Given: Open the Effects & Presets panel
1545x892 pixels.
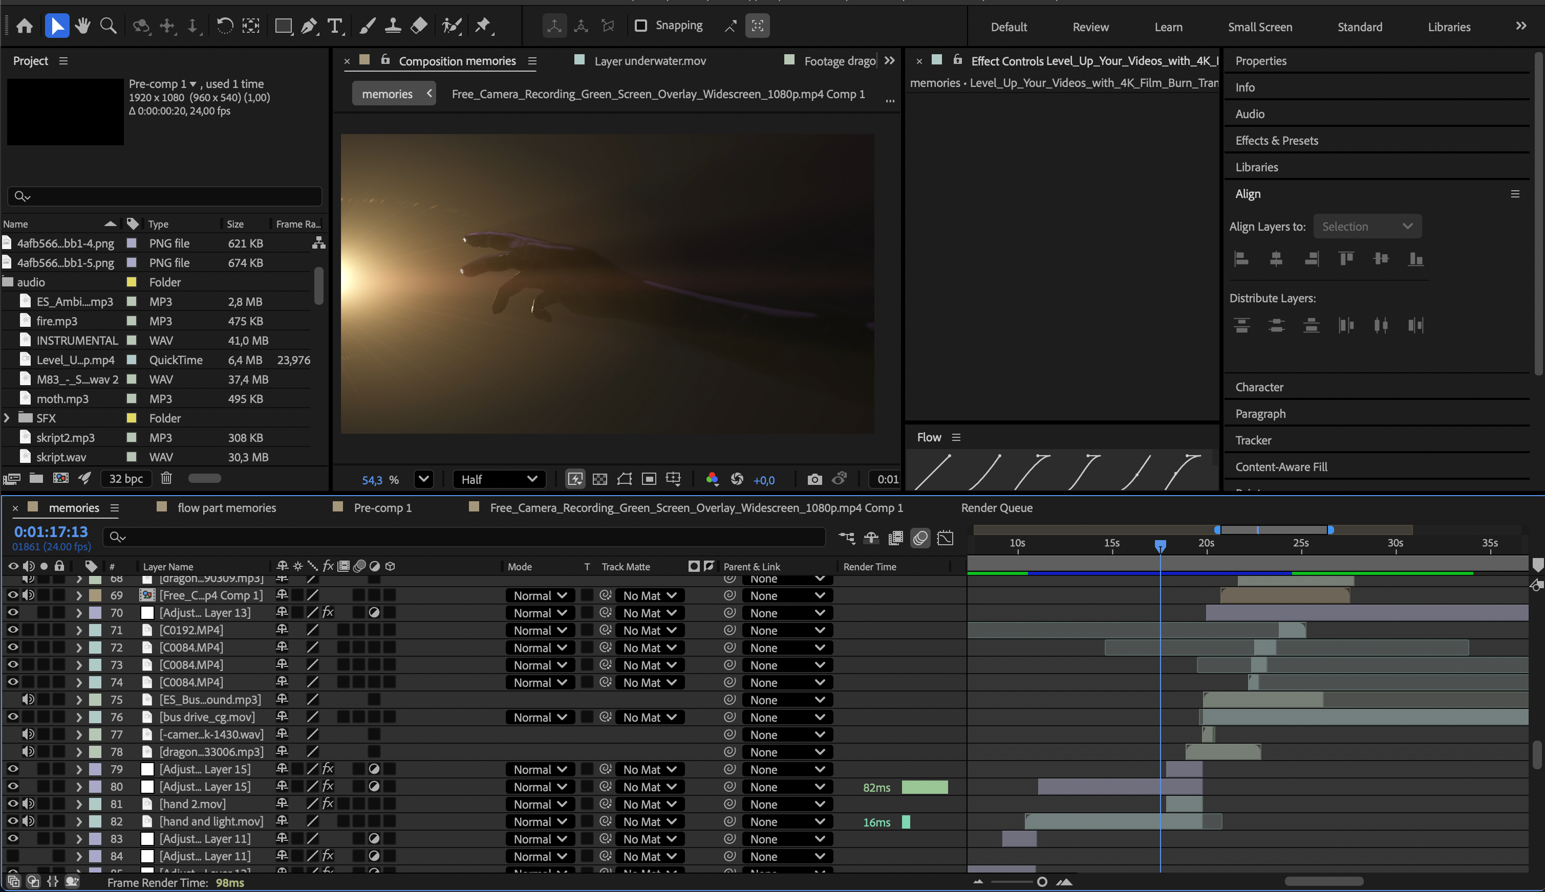Looking at the screenshot, I should coord(1276,140).
